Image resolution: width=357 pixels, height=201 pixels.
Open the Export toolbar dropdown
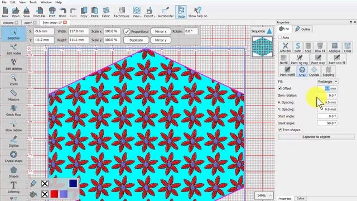149,12
